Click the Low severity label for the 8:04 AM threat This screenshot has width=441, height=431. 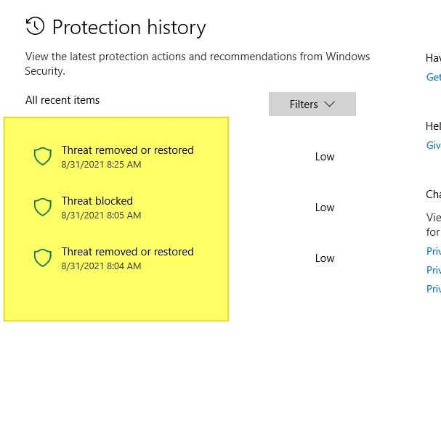pyautogui.click(x=325, y=258)
